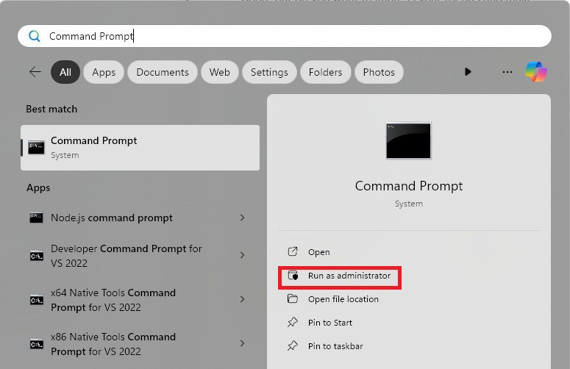Open the three-dot more options menu
This screenshot has height=369, width=570.
coord(507,72)
